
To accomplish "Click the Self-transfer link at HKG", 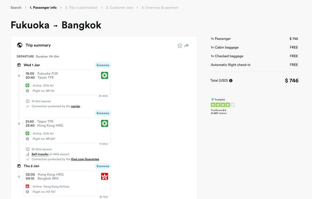I will click(40, 154).
